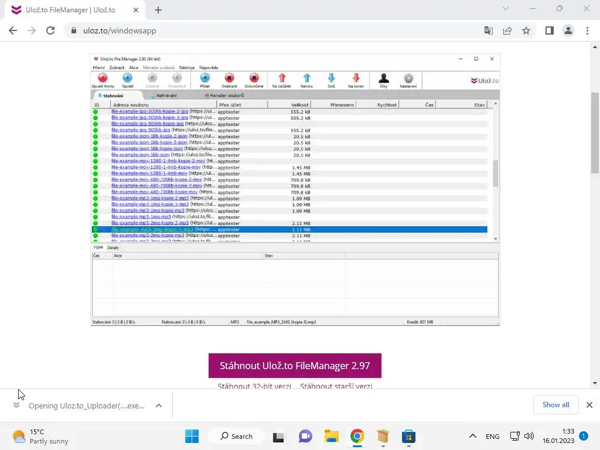Open the Účty accounts icon
The image size is (600, 450).
(x=384, y=78)
